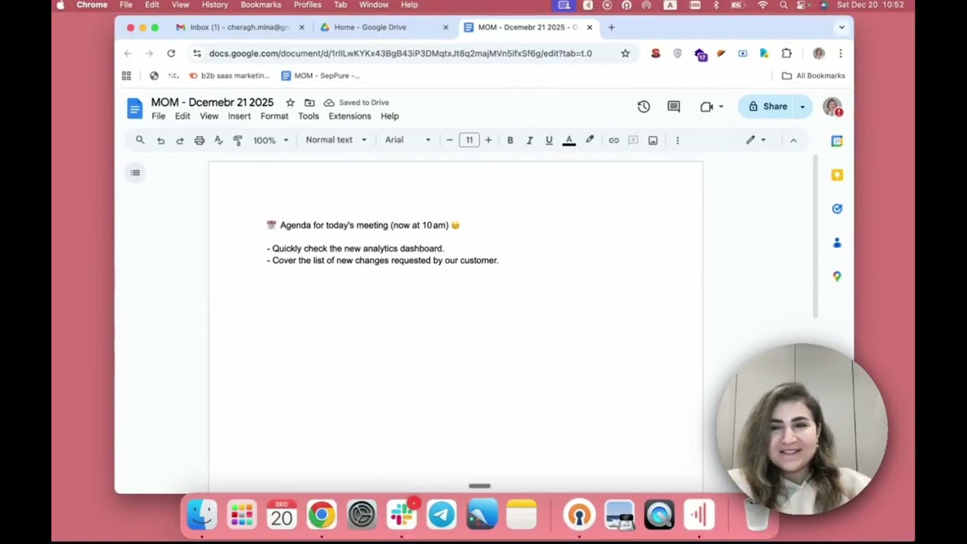Click the Chrome address bar URL
Screen dimensions: 967x544
[400, 54]
